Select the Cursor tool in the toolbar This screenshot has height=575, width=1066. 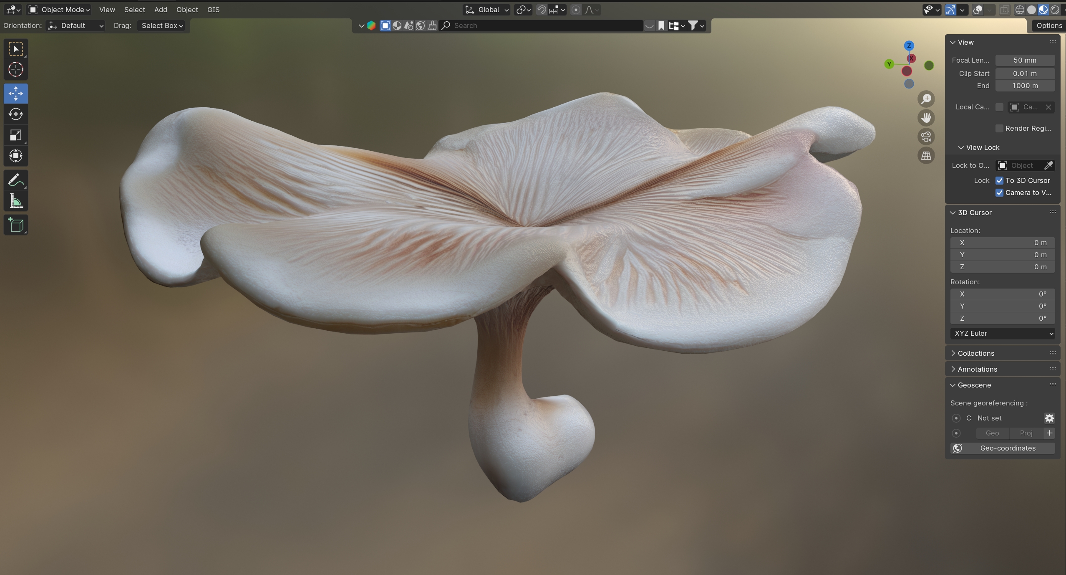(16, 70)
